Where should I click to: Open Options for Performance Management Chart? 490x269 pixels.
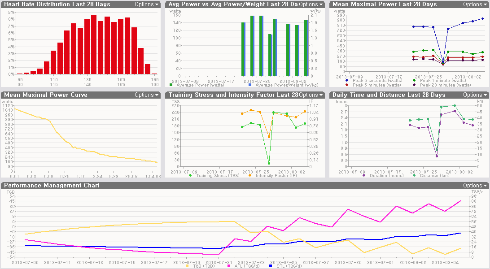pyautogui.click(x=475, y=185)
